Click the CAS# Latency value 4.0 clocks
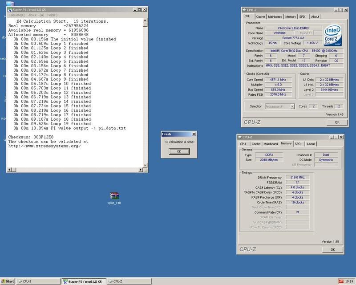Screen dimensions: 356x285 point(297,187)
